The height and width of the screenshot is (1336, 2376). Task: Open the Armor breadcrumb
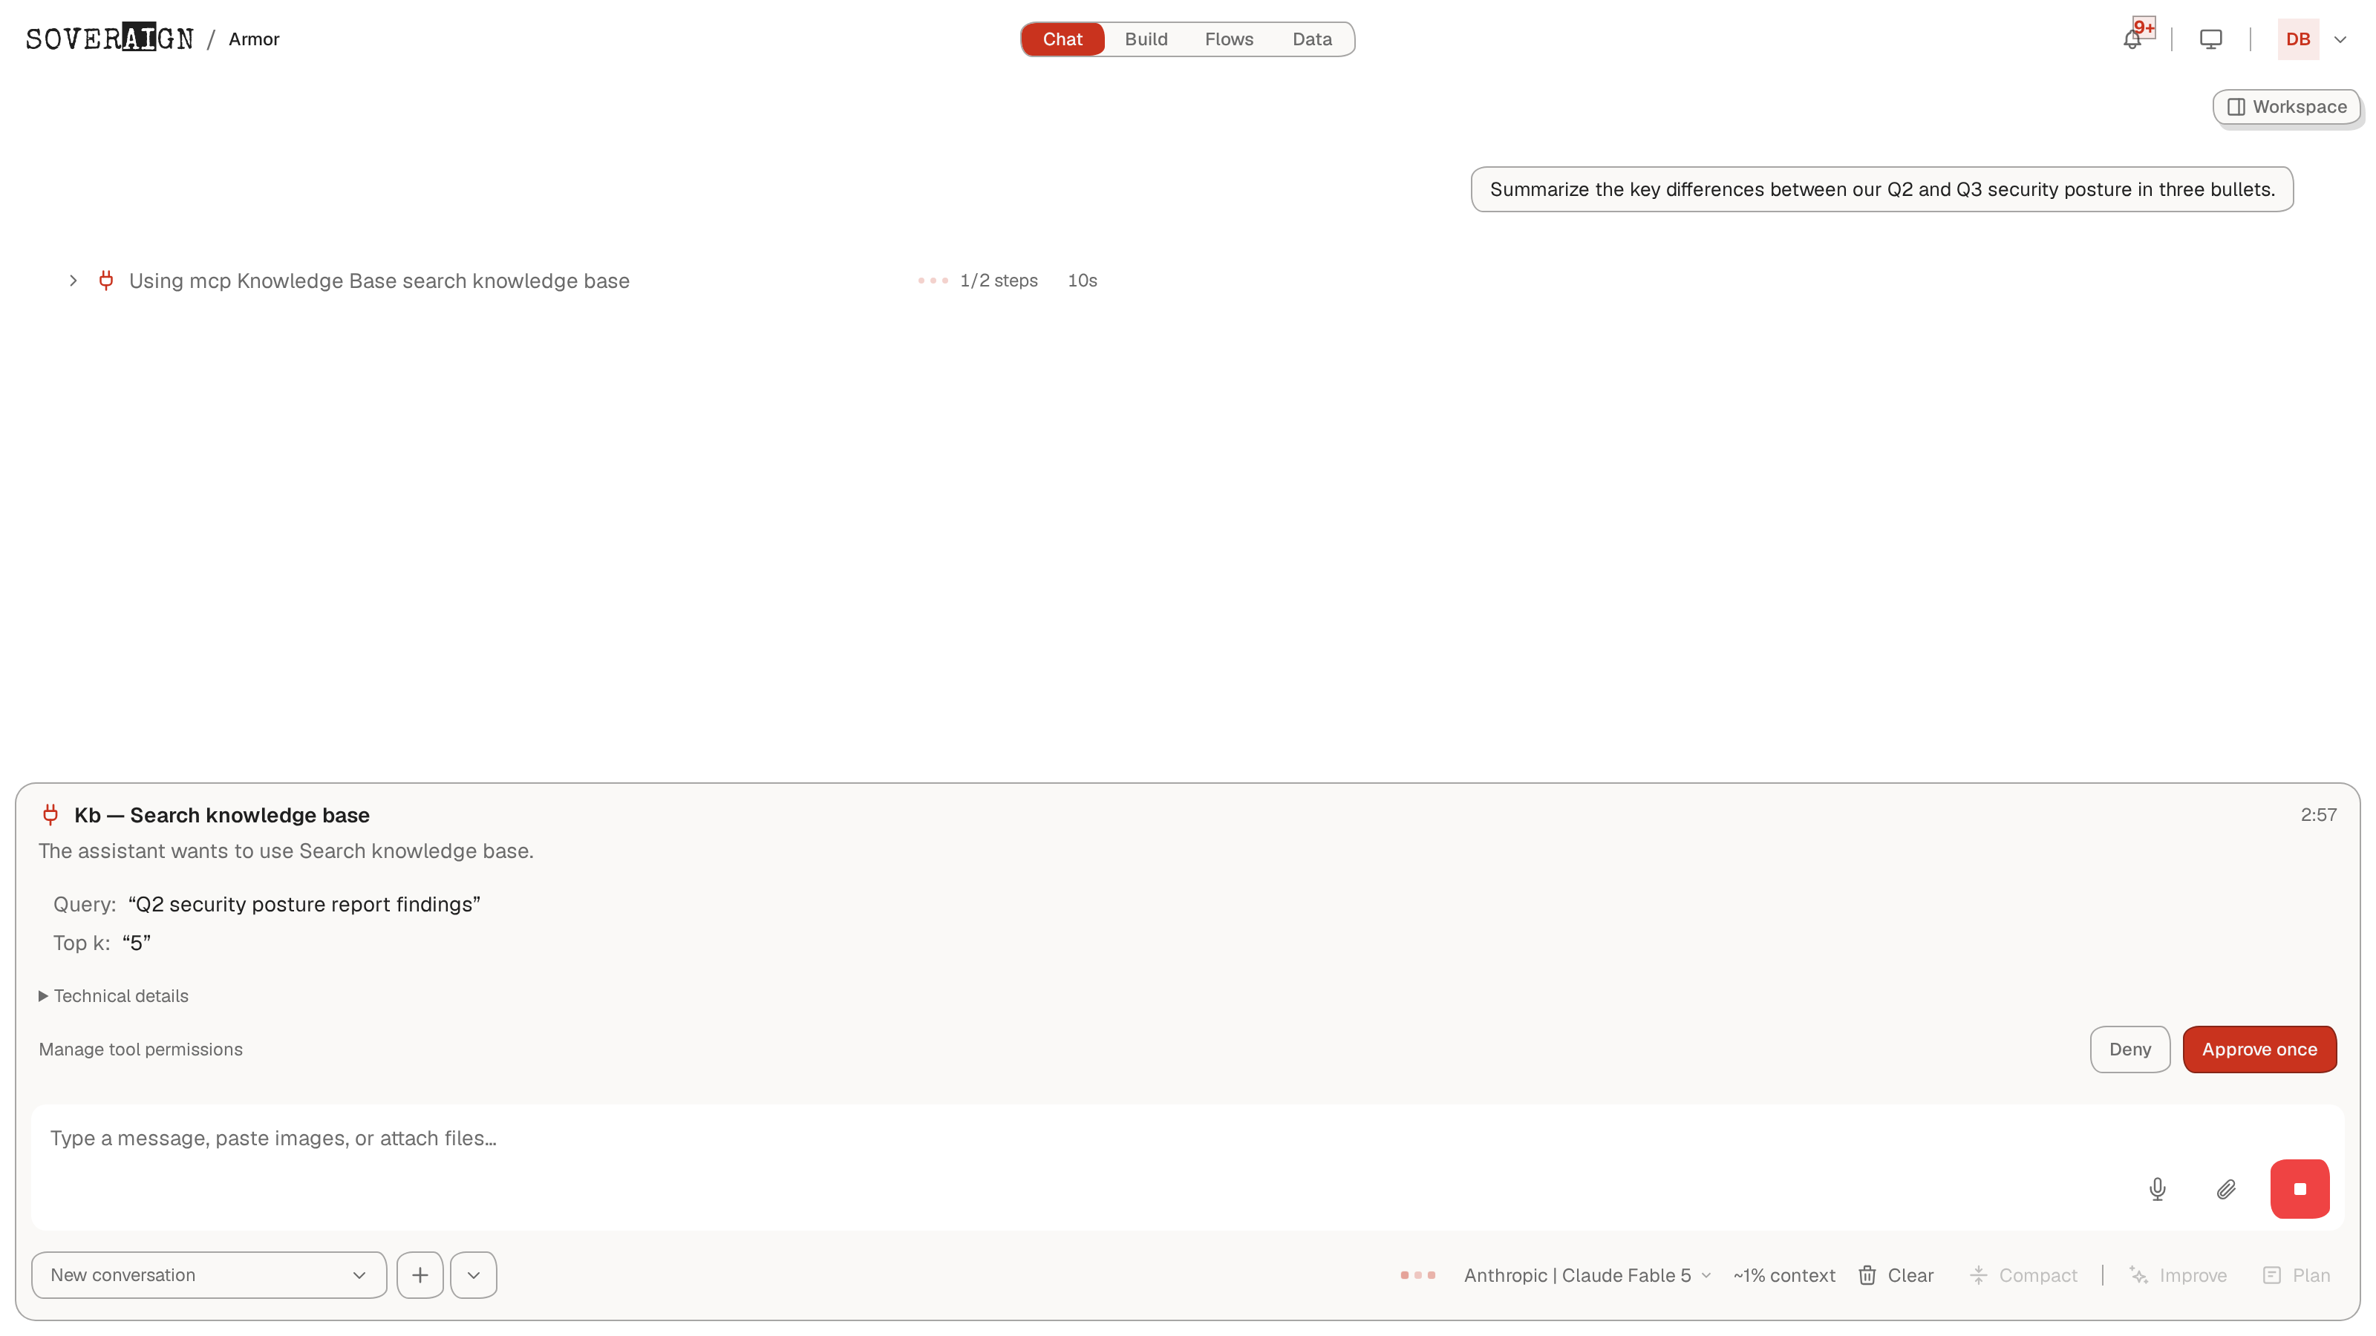click(254, 39)
